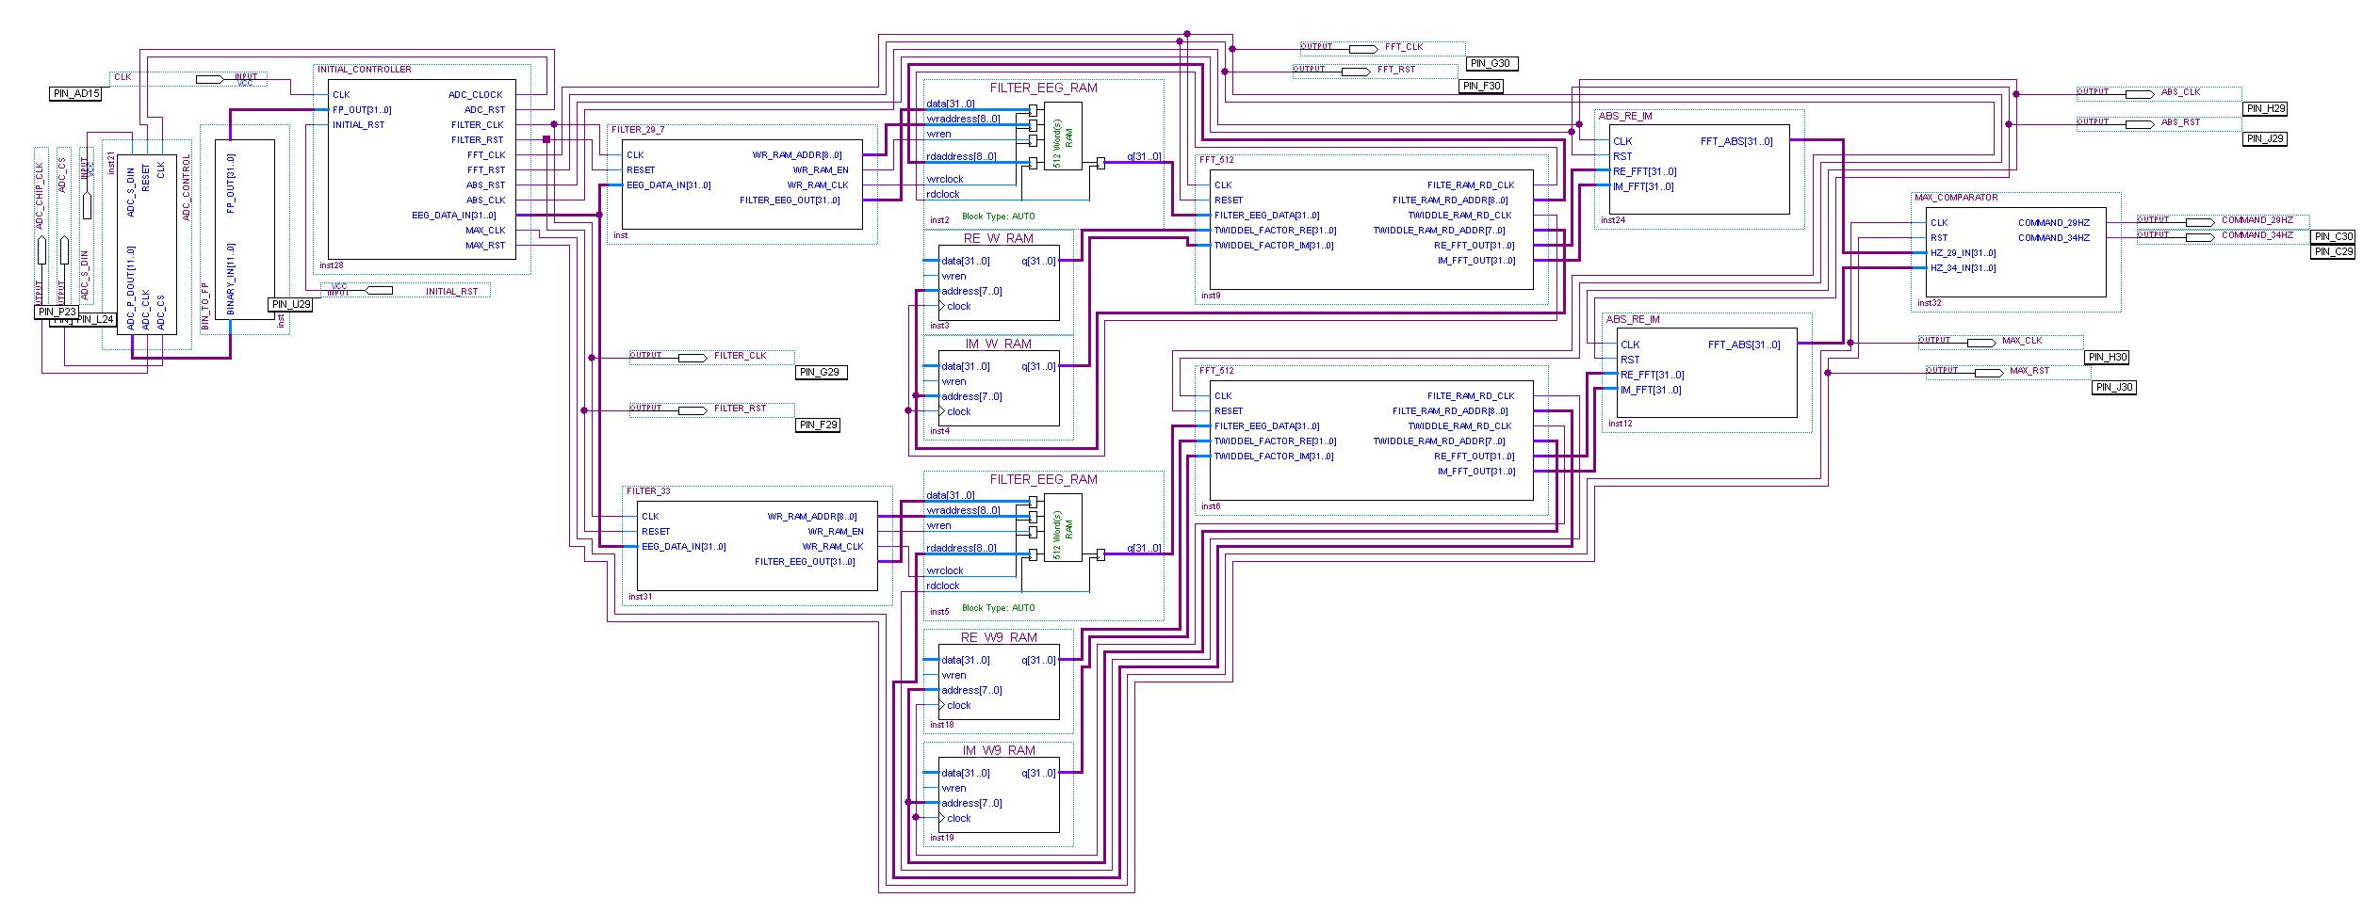Screen dimensions: 2363x898
Task: Select the BIN_TO_FP converter block
Action: 245,230
